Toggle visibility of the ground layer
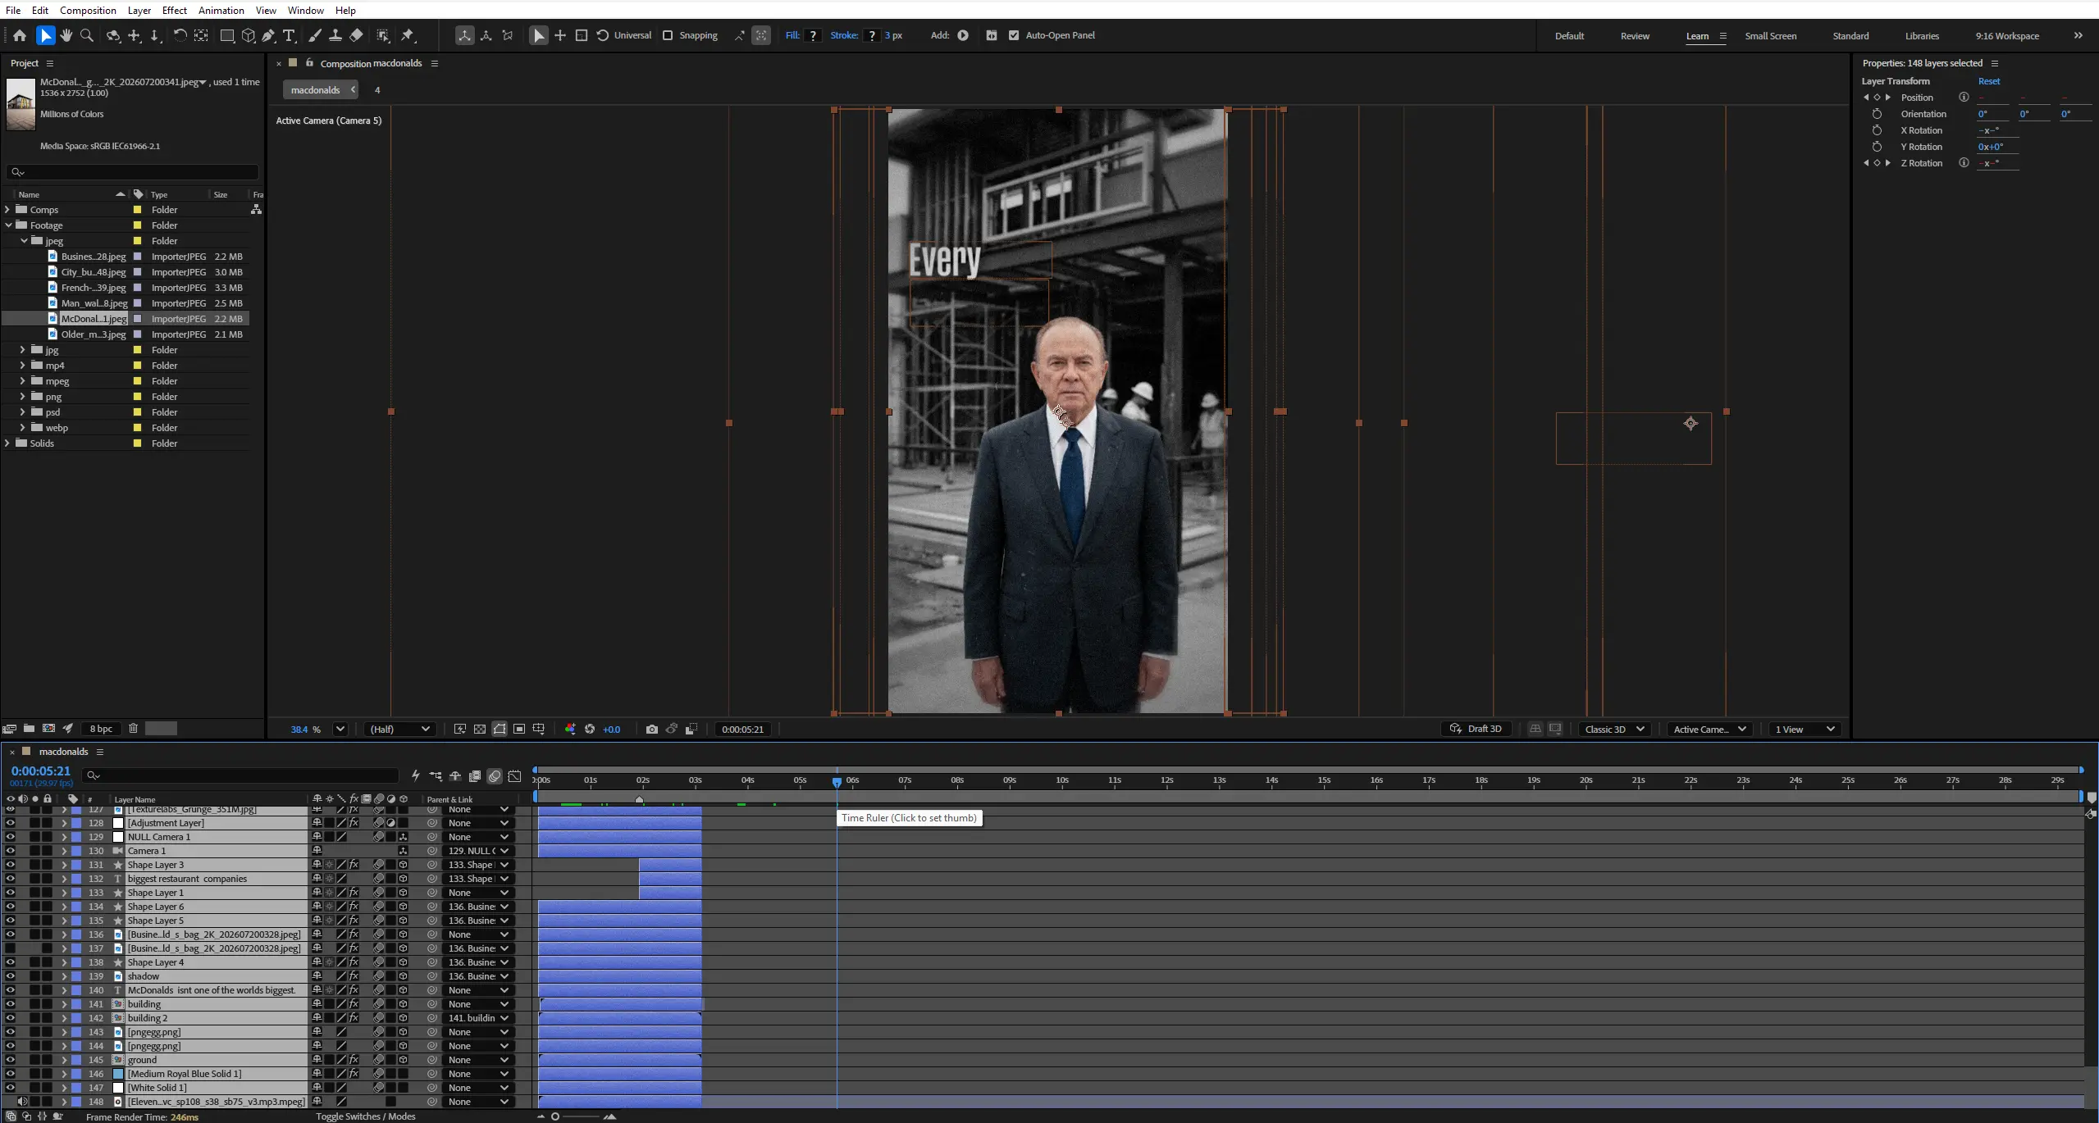The width and height of the screenshot is (2099, 1123). [10, 1060]
